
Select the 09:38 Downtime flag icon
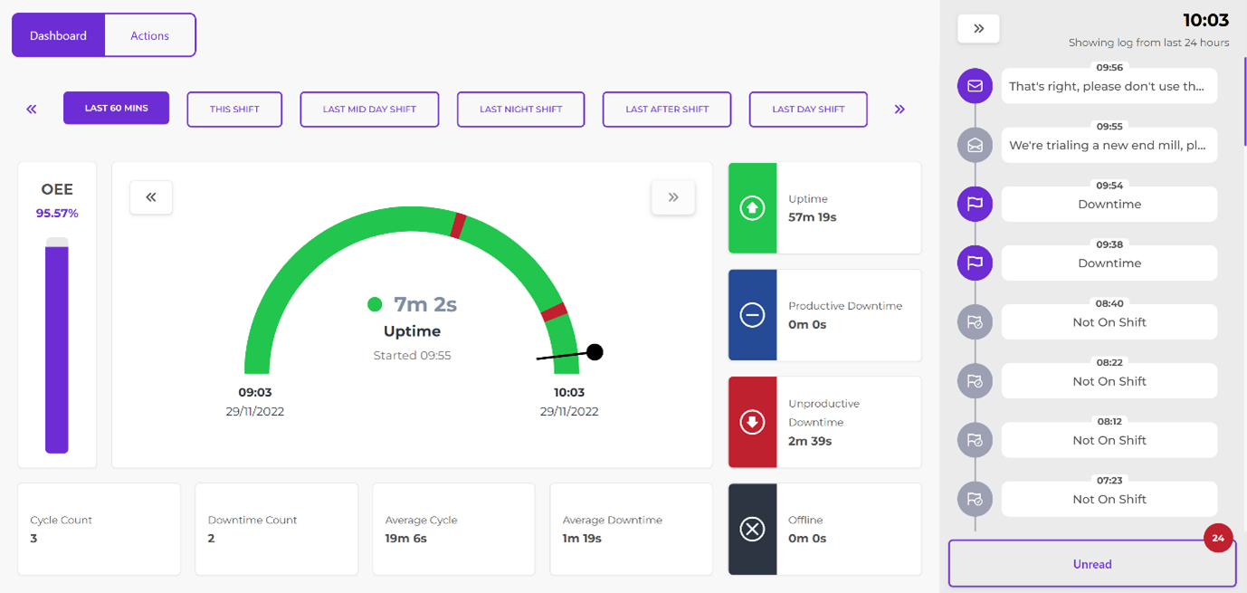tap(975, 263)
